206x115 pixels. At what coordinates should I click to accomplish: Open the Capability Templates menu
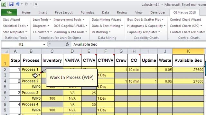point(144,32)
